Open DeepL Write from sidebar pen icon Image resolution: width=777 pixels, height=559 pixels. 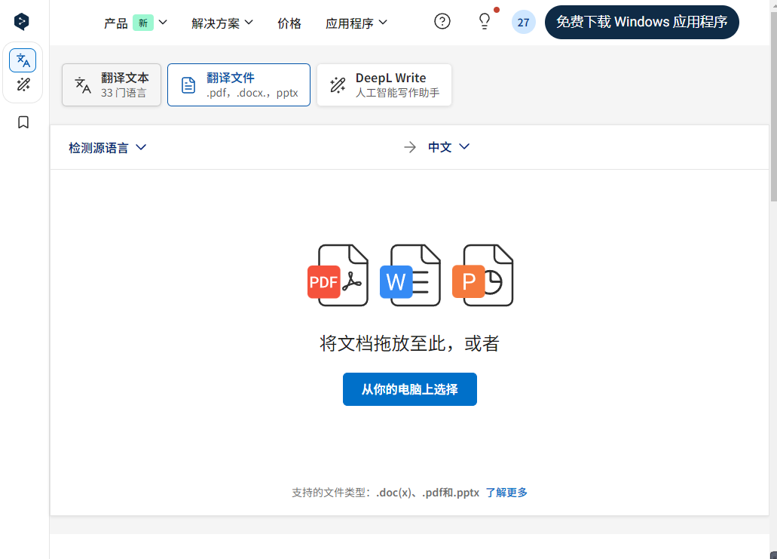click(x=23, y=84)
